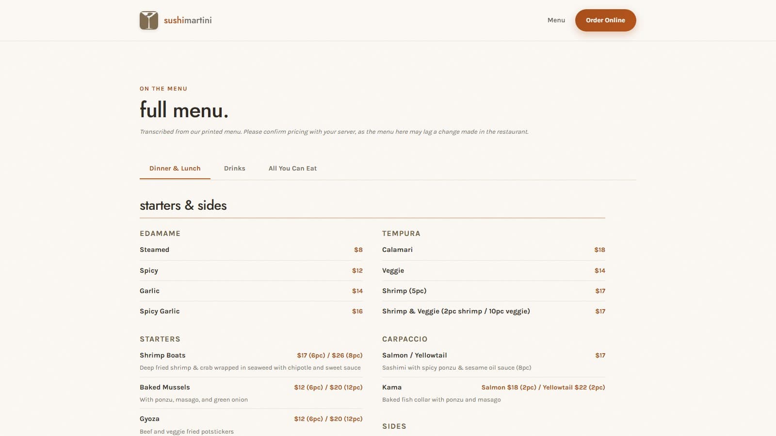Click the STARTERS category heading
This screenshot has width=776, height=436.
coord(160,339)
